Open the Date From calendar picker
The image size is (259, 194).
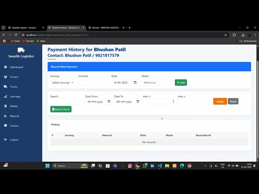tap(109, 101)
